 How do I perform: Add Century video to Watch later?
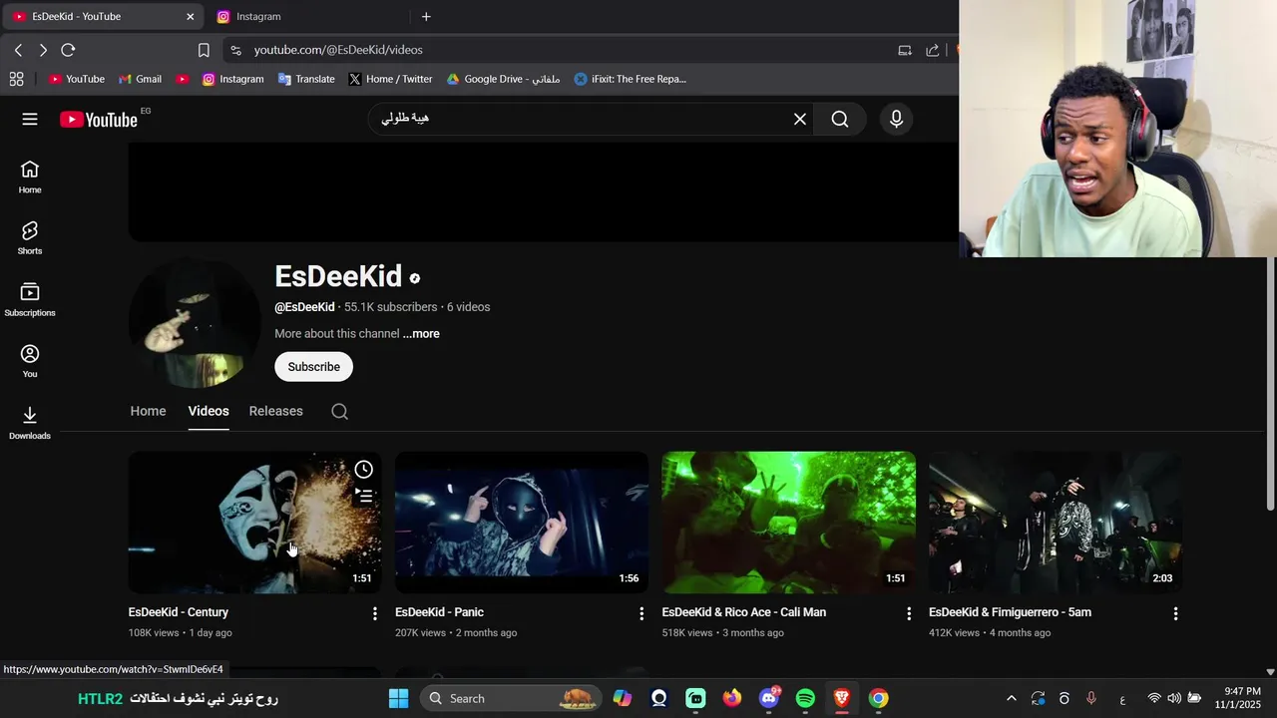point(364,470)
